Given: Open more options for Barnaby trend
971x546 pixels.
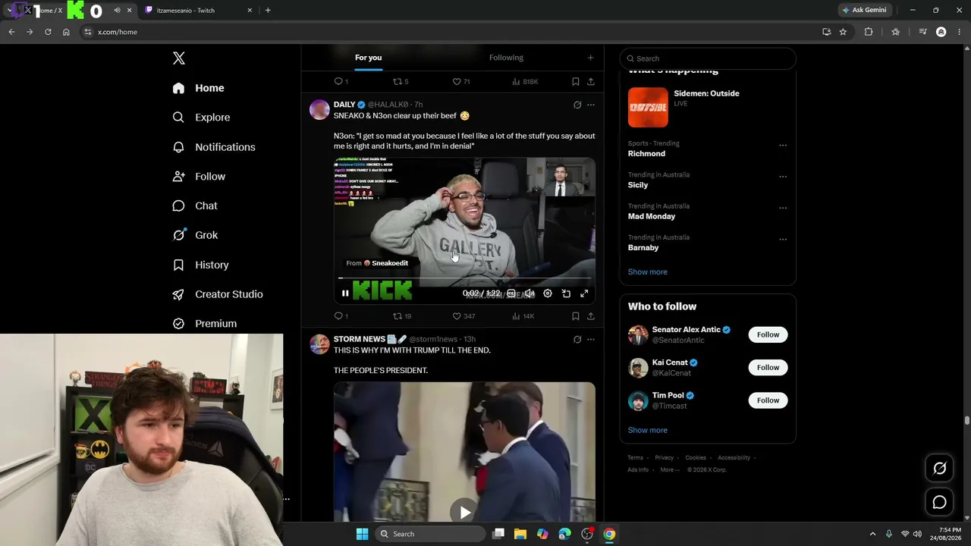Looking at the screenshot, I should [x=783, y=240].
